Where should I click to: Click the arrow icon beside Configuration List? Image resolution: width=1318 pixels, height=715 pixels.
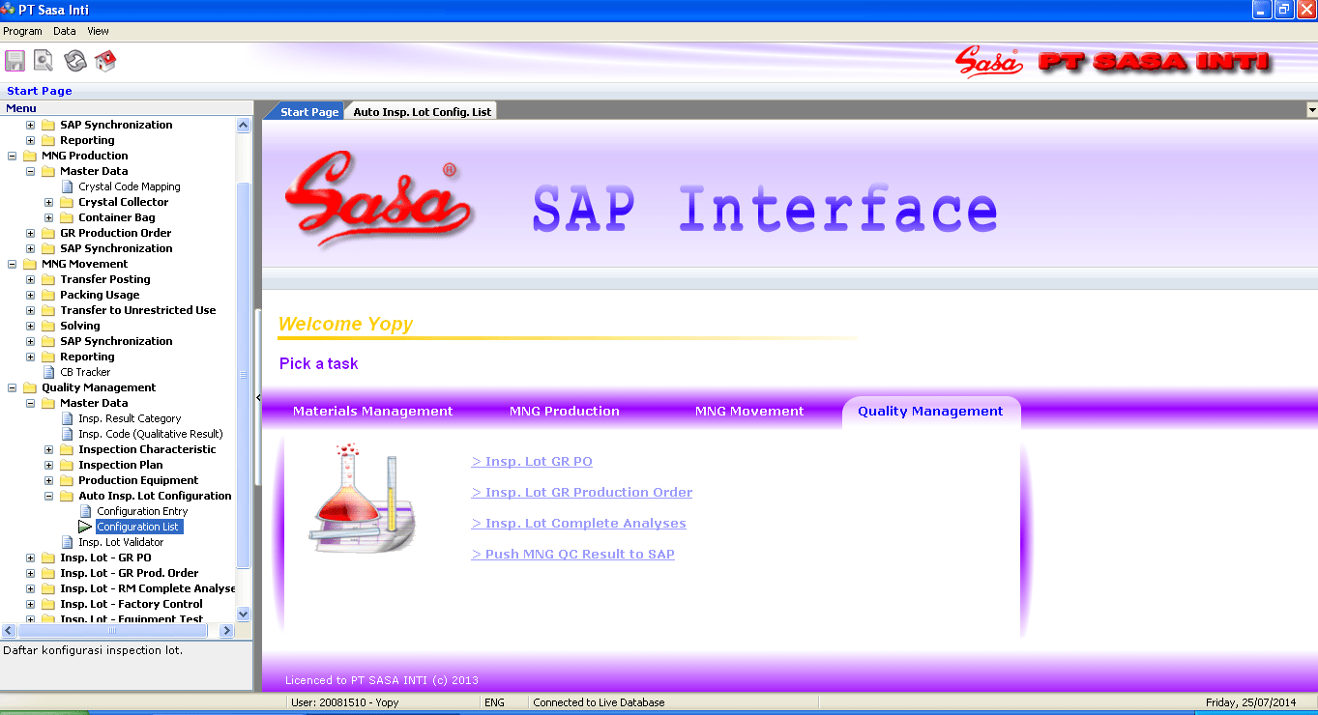[86, 527]
